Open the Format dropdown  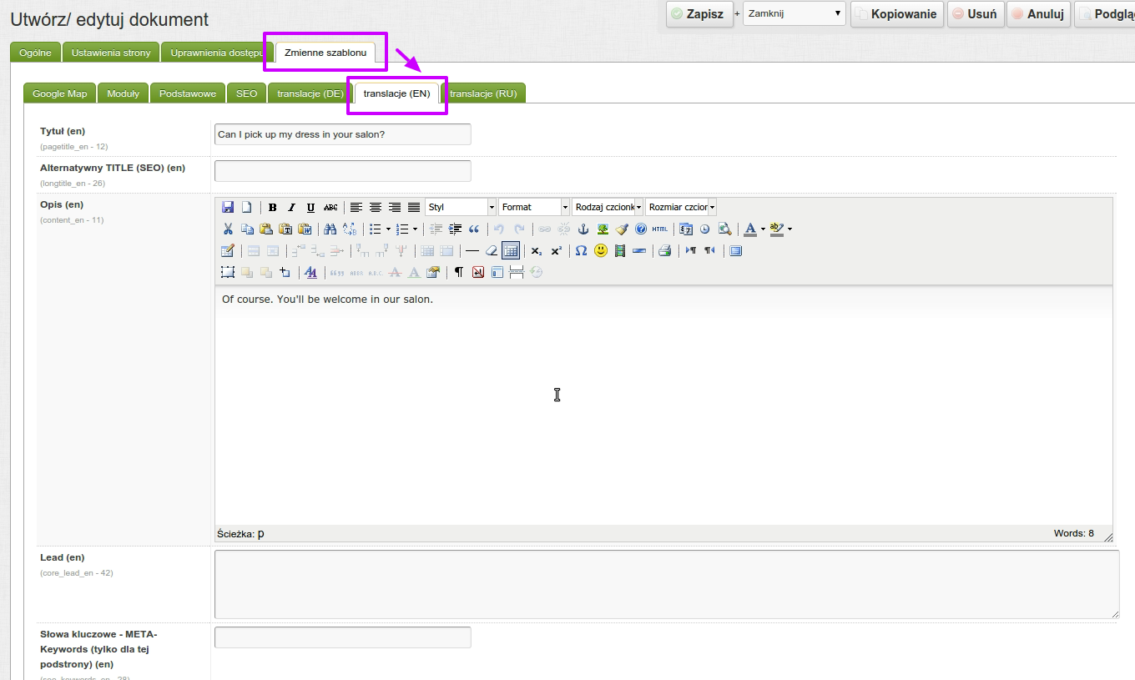pyautogui.click(x=534, y=207)
